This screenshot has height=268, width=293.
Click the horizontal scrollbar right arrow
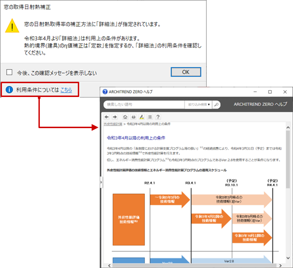pos(280,265)
